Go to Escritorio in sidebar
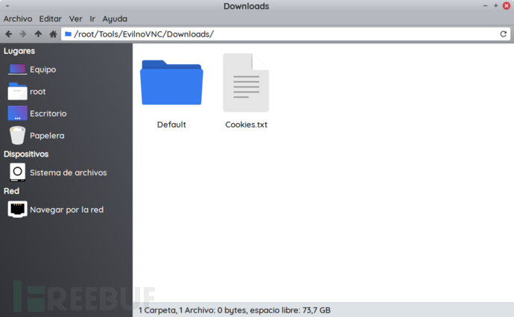514x317 pixels. 66,113
